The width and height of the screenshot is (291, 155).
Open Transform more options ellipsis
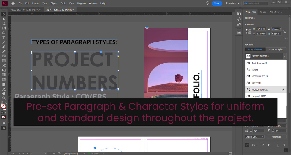point(286,39)
